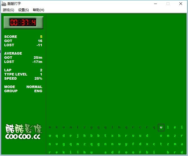Click the letter j in the grid
Image resolution: width=188 pixels, height=156 pixels.
pos(78,136)
